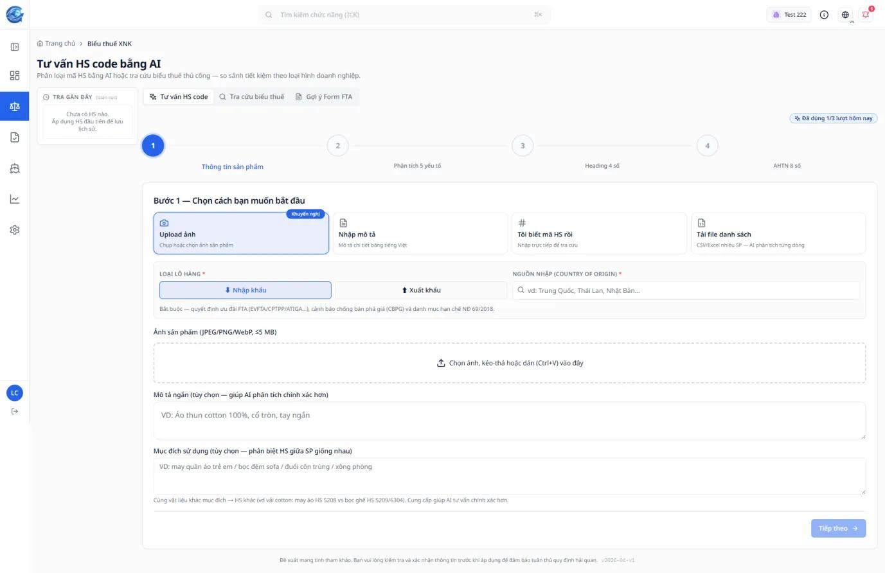This screenshot has height=573, width=885.
Task: Select the Nhập khẩu shipment type
Action: point(246,290)
